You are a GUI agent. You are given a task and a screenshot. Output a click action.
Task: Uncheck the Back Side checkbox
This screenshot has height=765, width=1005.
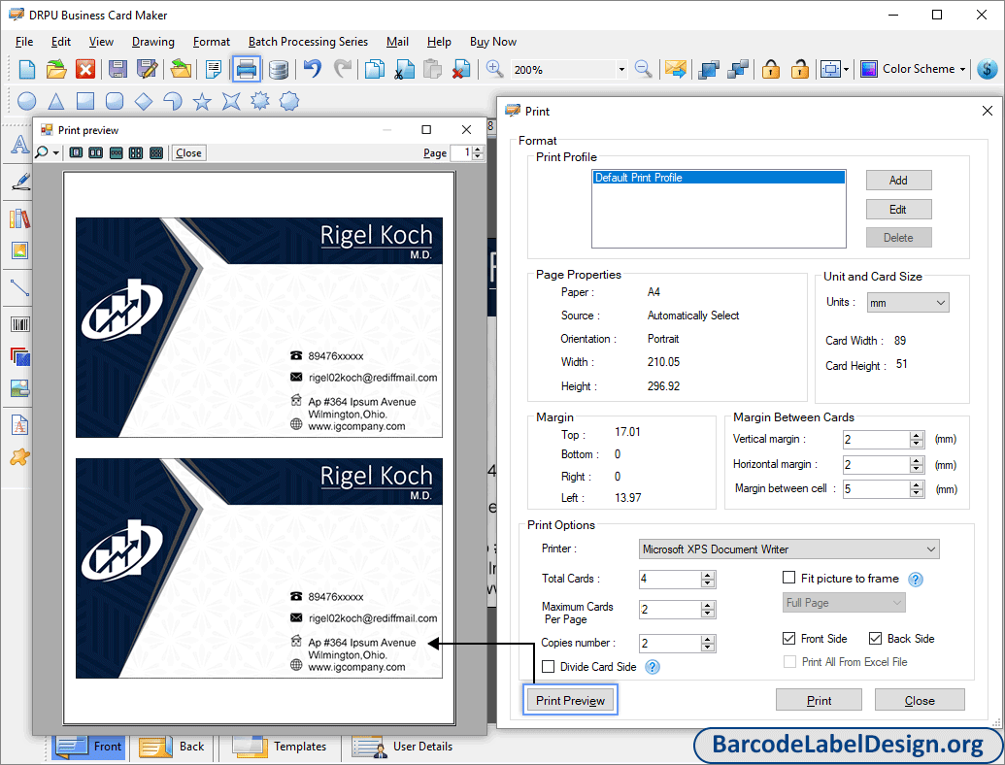(x=875, y=638)
